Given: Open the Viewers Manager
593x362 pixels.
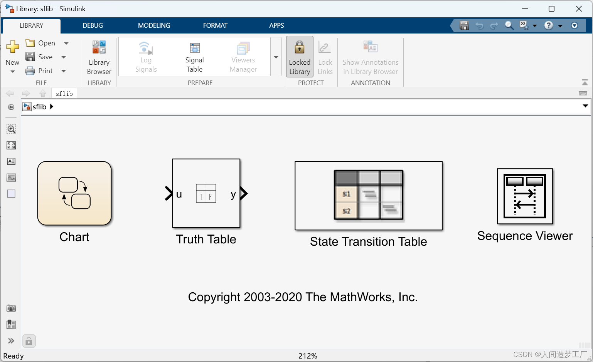Looking at the screenshot, I should (x=243, y=57).
